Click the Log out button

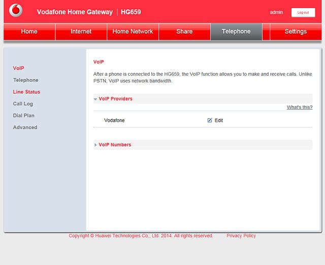pyautogui.click(x=303, y=12)
